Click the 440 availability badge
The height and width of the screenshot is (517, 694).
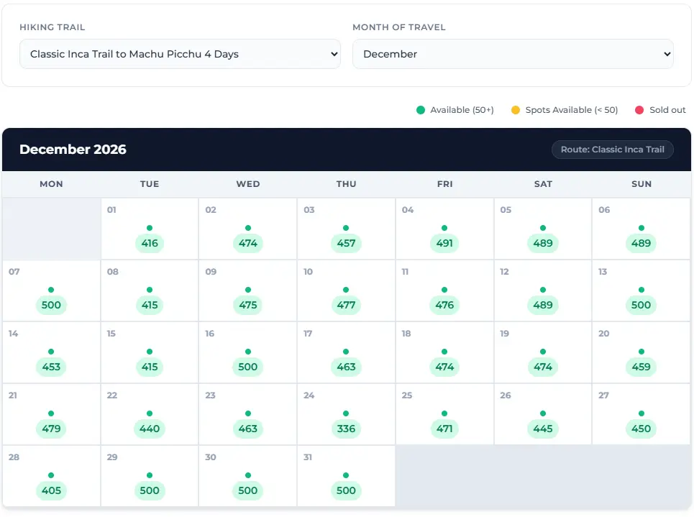(150, 429)
